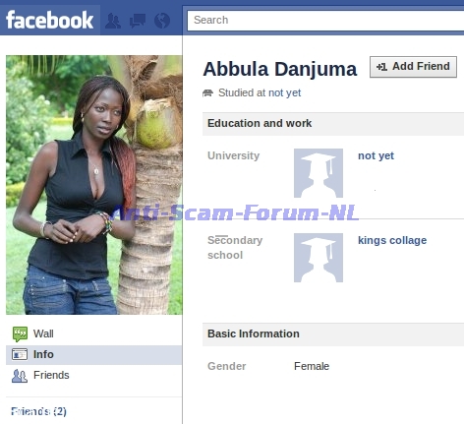The width and height of the screenshot is (464, 424).
Task: Open the friend requests icon
Action: click(113, 21)
